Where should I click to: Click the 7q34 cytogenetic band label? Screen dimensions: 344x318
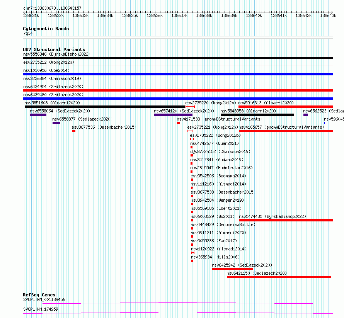[x=28, y=33]
